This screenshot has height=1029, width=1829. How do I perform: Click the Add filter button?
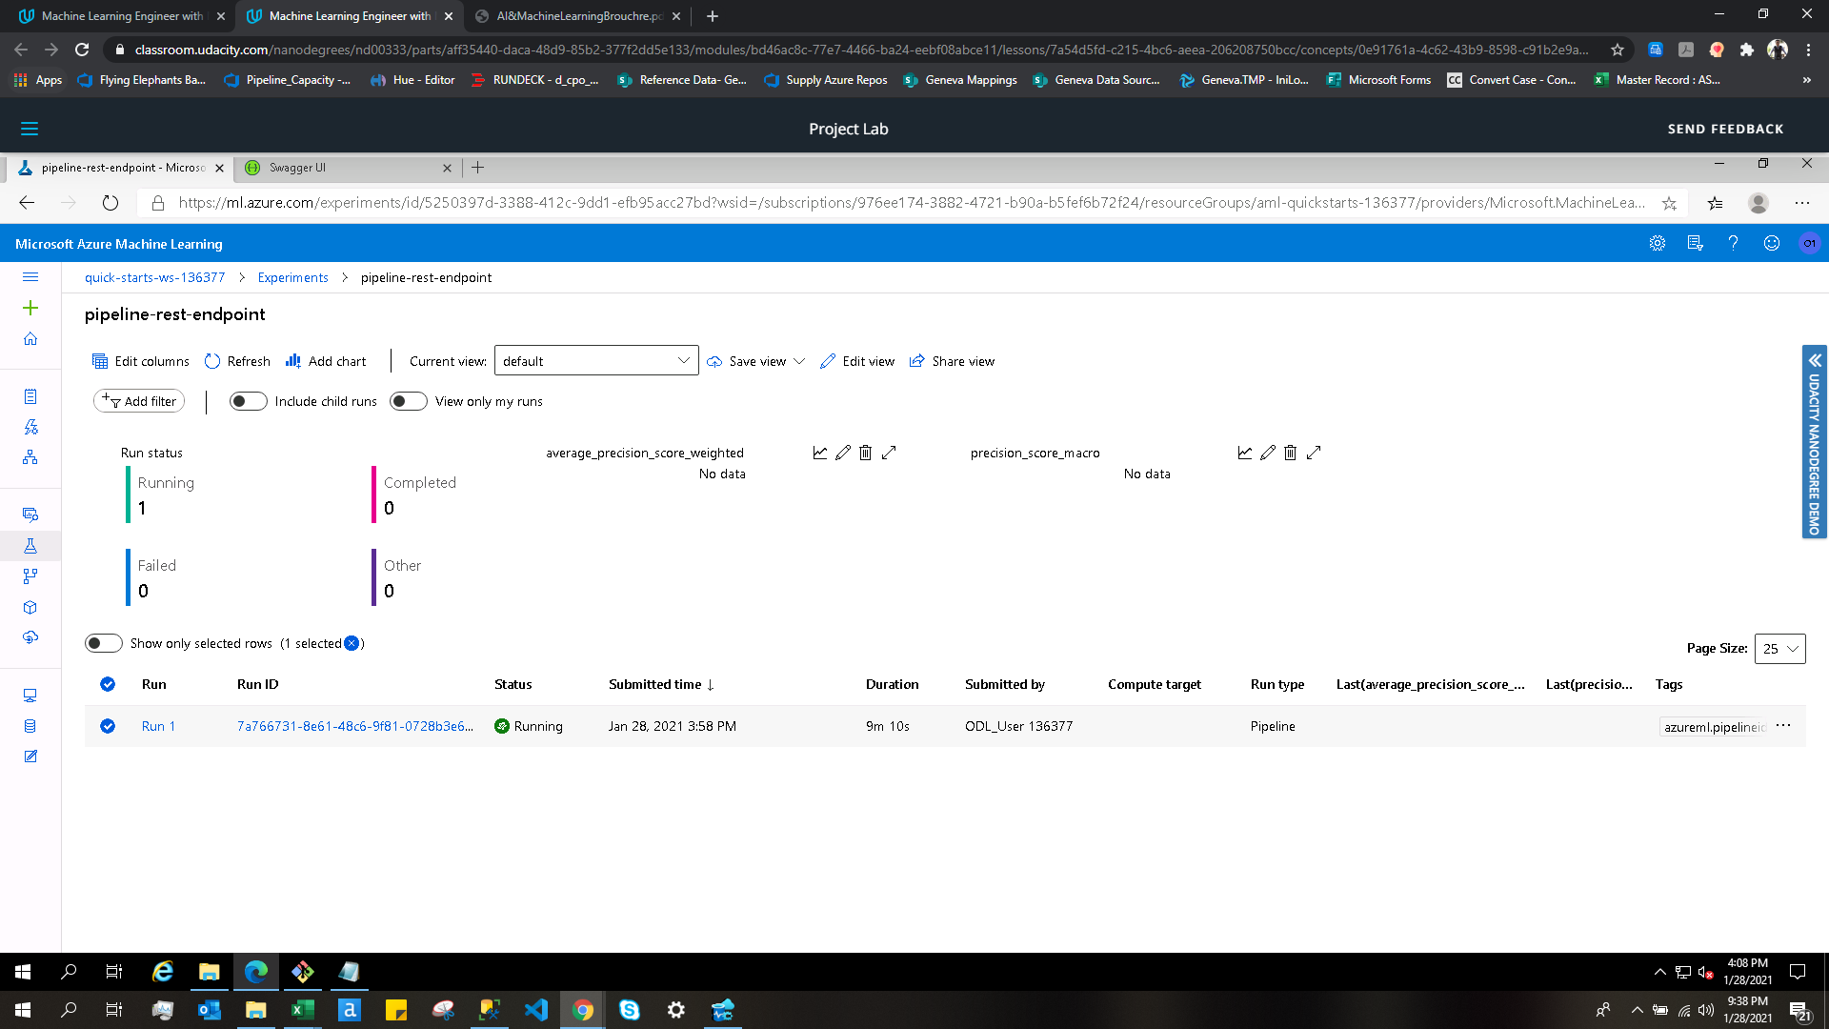pos(139,401)
